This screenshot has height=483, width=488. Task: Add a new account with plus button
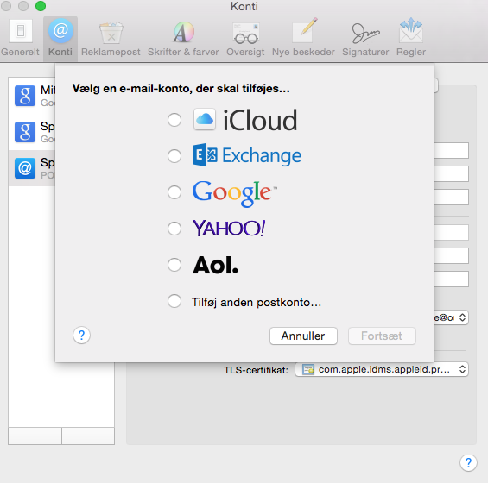[22, 436]
